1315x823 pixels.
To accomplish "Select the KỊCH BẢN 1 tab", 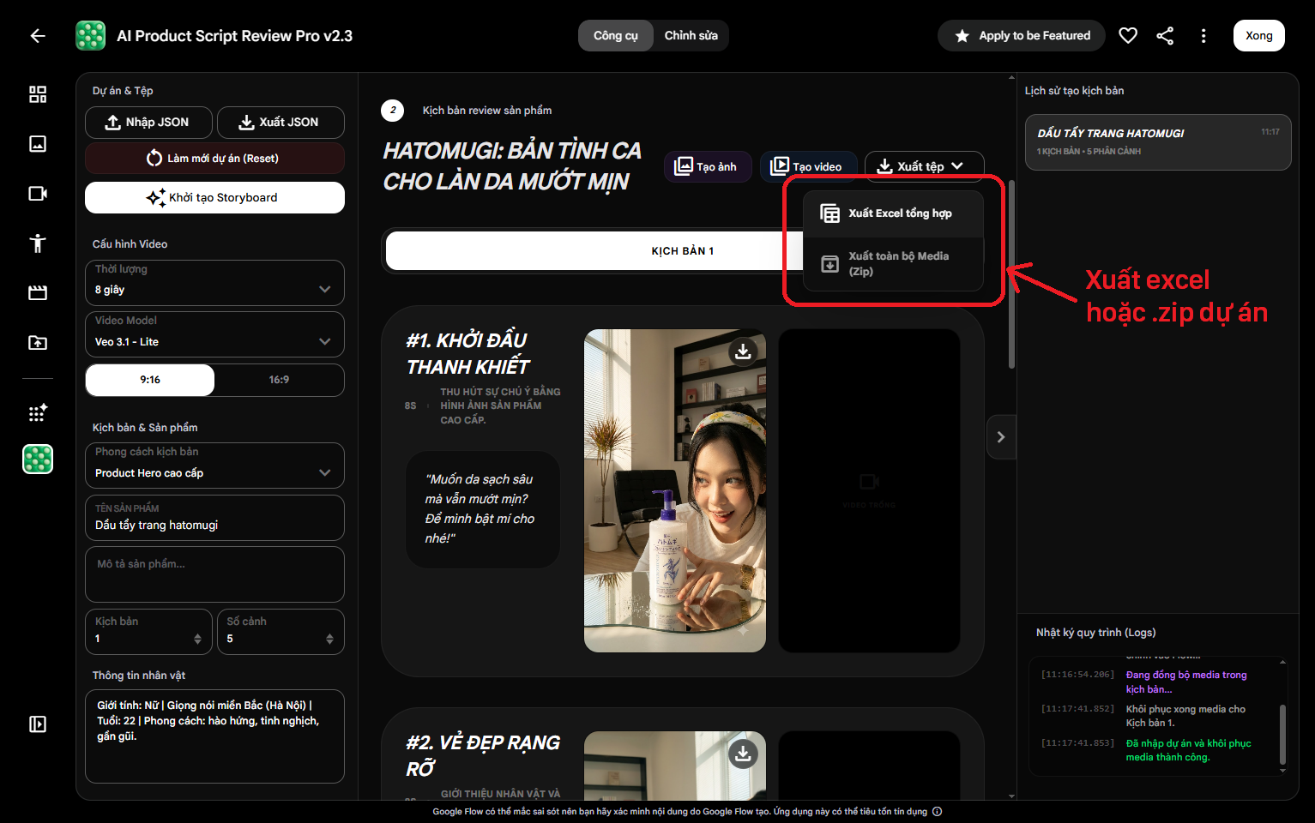I will coord(682,251).
